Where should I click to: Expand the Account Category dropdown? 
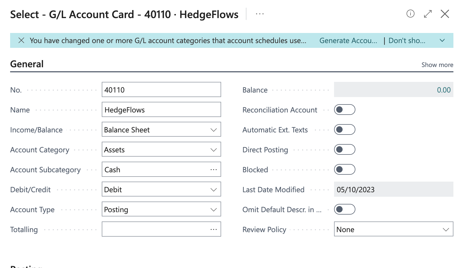(x=161, y=149)
